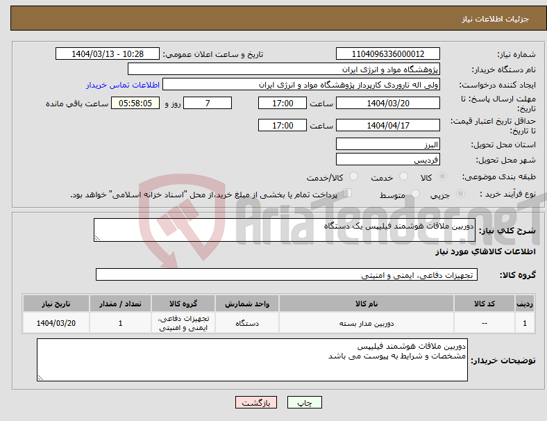The image size is (547, 421).
Task: Click the چاپ (print) button
Action: (304, 402)
